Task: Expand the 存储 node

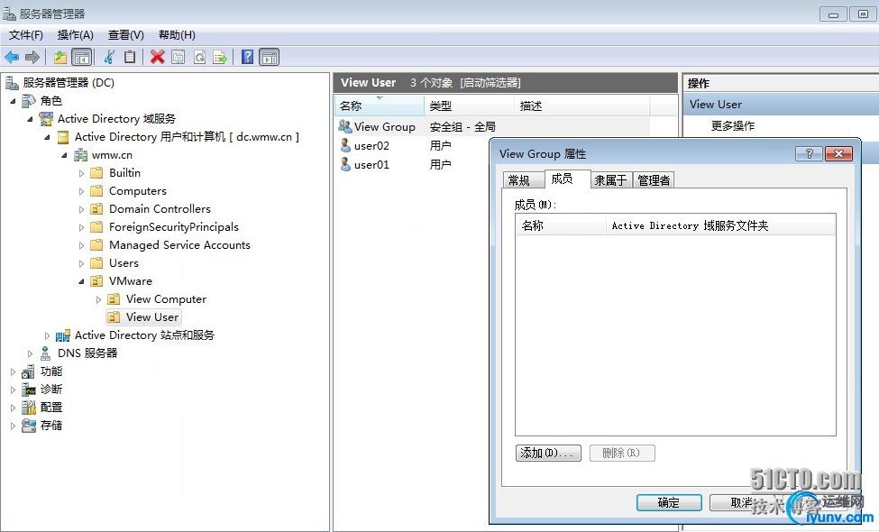Action: (13, 426)
